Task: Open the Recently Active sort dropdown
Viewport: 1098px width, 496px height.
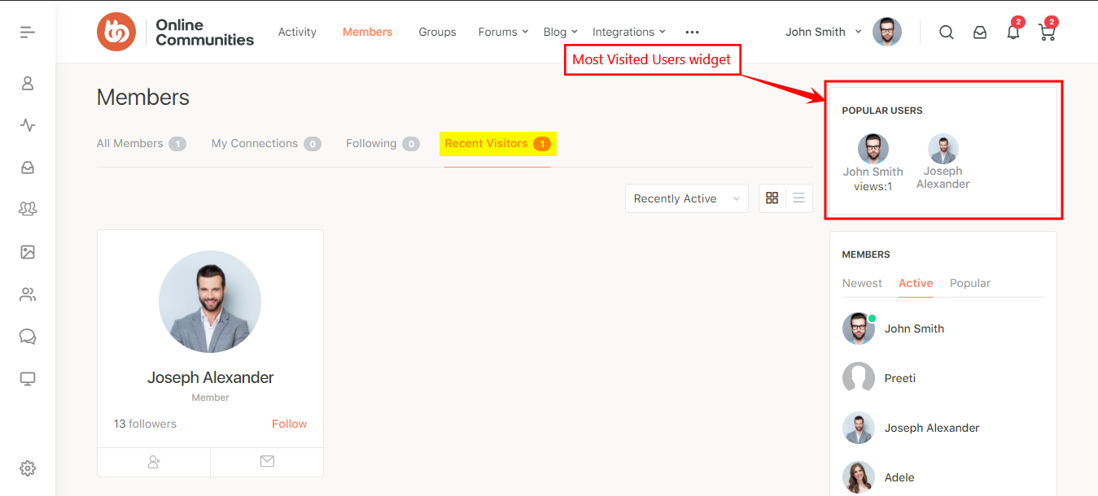Action: click(686, 198)
